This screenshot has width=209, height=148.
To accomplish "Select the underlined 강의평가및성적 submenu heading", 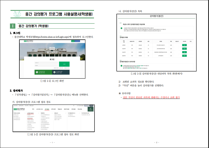I will 30,113.
